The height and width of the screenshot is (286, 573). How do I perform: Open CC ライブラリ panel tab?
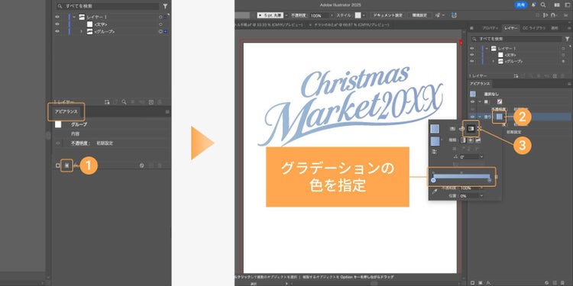(534, 28)
